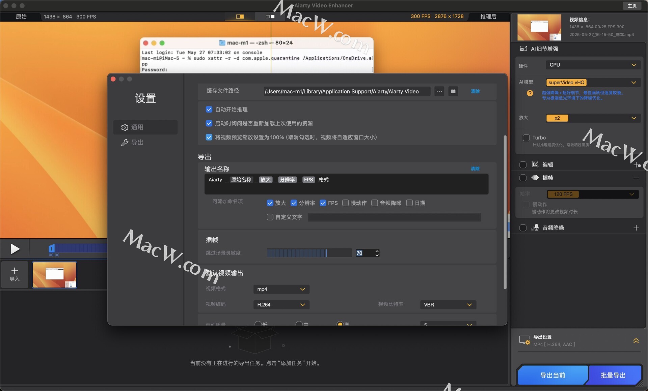Click the clear link for output name
The image size is (648, 391).
(x=475, y=169)
